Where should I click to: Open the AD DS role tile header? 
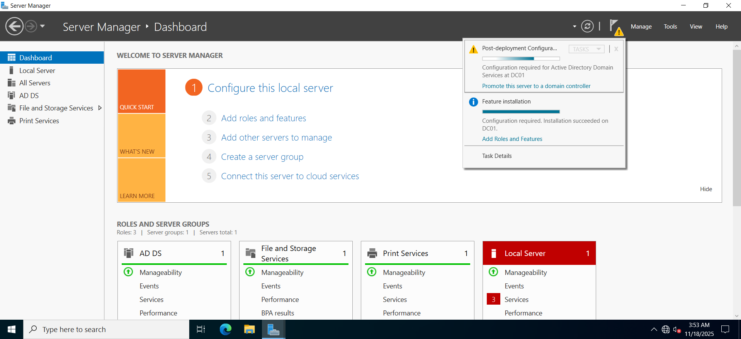174,253
